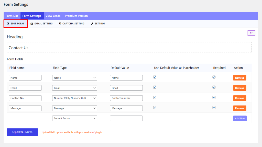Uncheck Required for the Message field
This screenshot has height=147, width=262.
click(214, 108)
